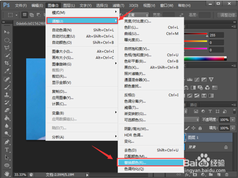Screen dimensions: 238x178
Task: Choose 图像大小(I)... menu entry
Action: 82,51
